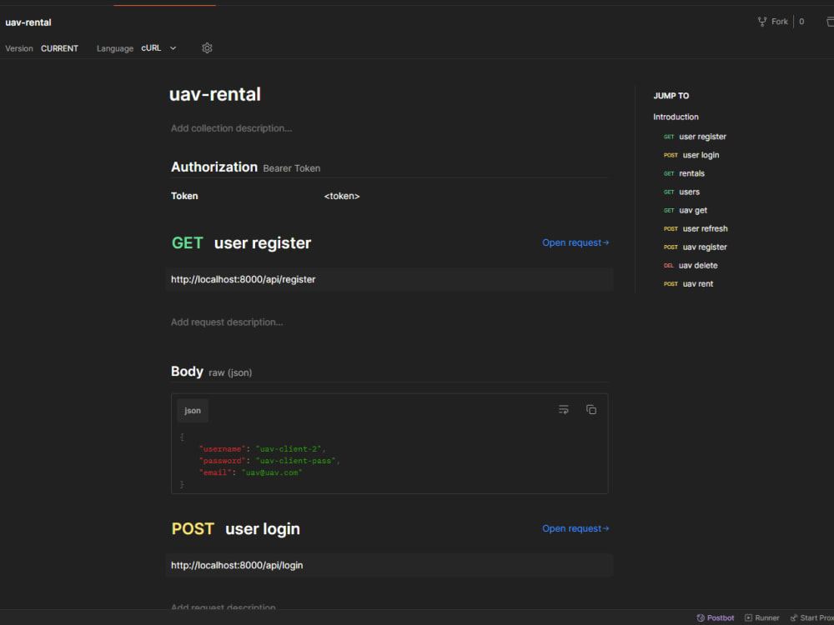Jump to DEL uav delete
834x625 pixels.
point(691,265)
